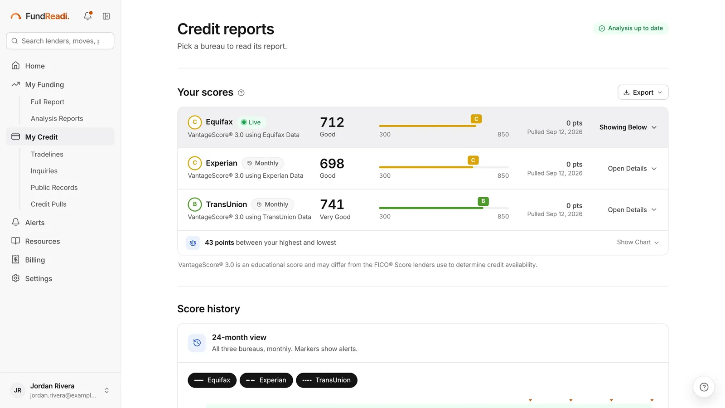The width and height of the screenshot is (725, 408).
Task: Click the Home house icon
Action: pyautogui.click(x=16, y=66)
